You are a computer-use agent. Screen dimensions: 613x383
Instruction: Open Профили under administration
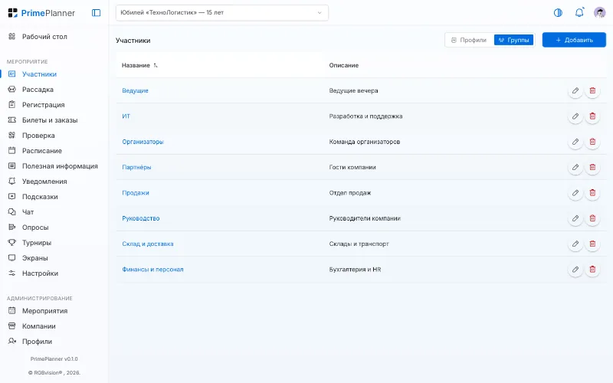tap(54, 342)
